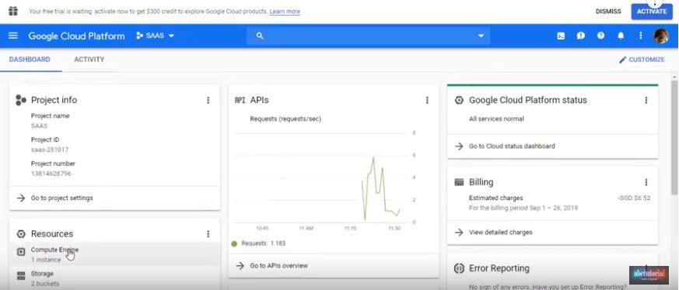Go to project settings
The height and width of the screenshot is (290, 679).
[62, 198]
